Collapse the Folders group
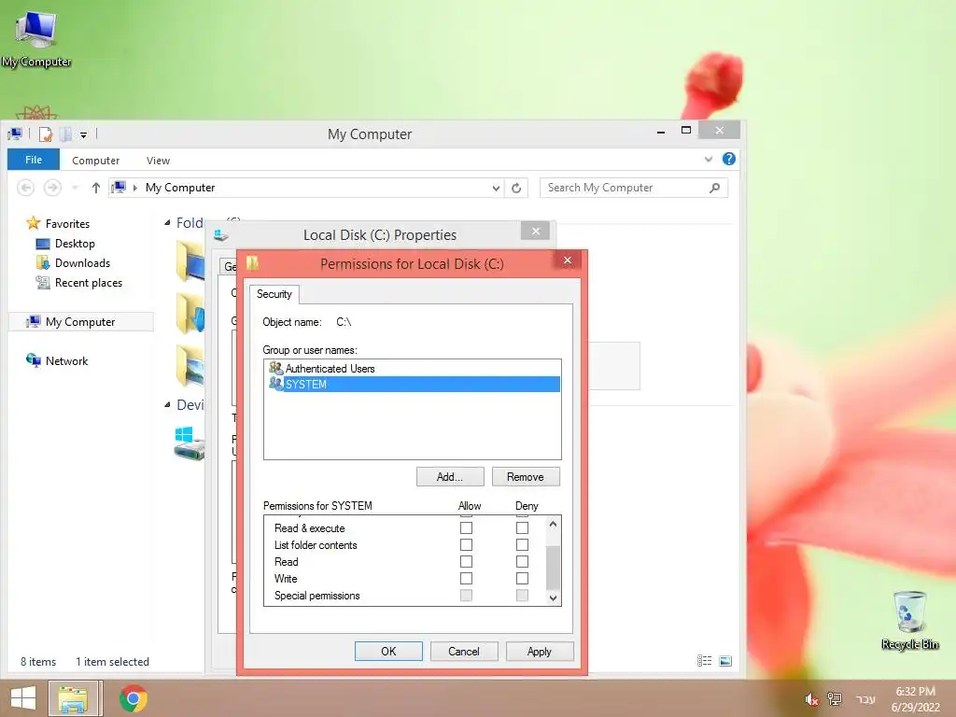This screenshot has height=717, width=956. click(x=168, y=223)
